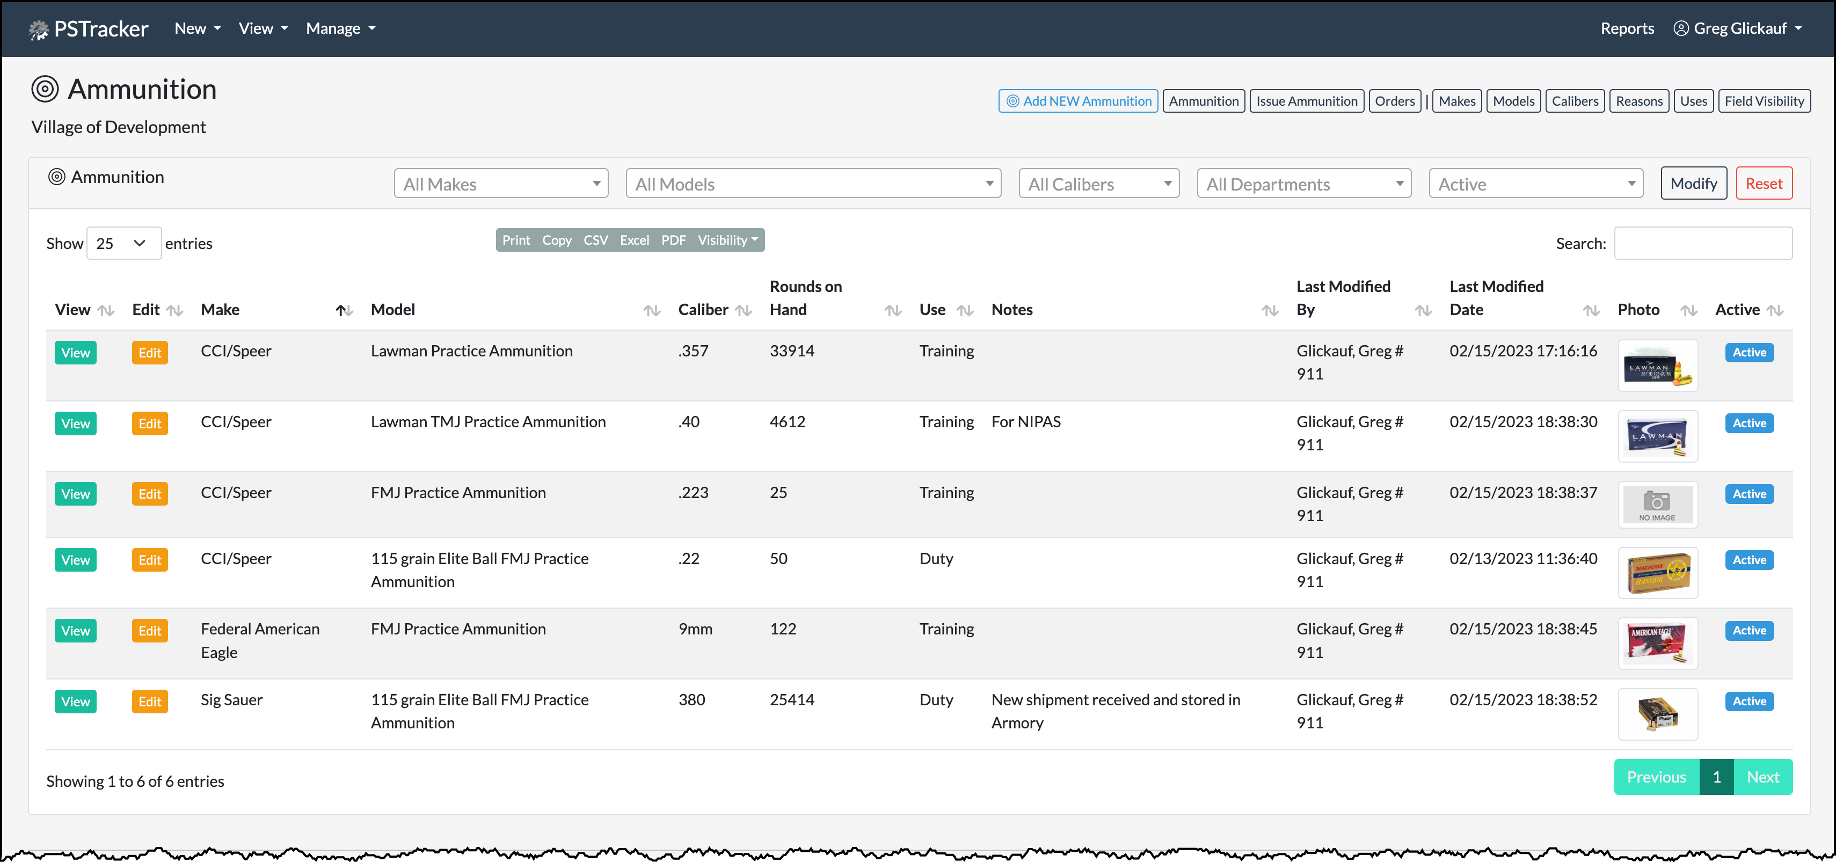The width and height of the screenshot is (1836, 862).
Task: Open the Manage menu in navbar
Action: click(x=340, y=28)
